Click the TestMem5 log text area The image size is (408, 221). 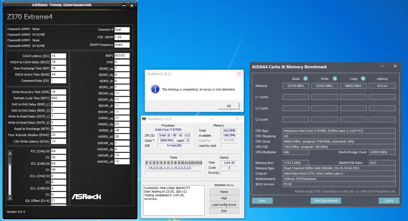(x=174, y=200)
